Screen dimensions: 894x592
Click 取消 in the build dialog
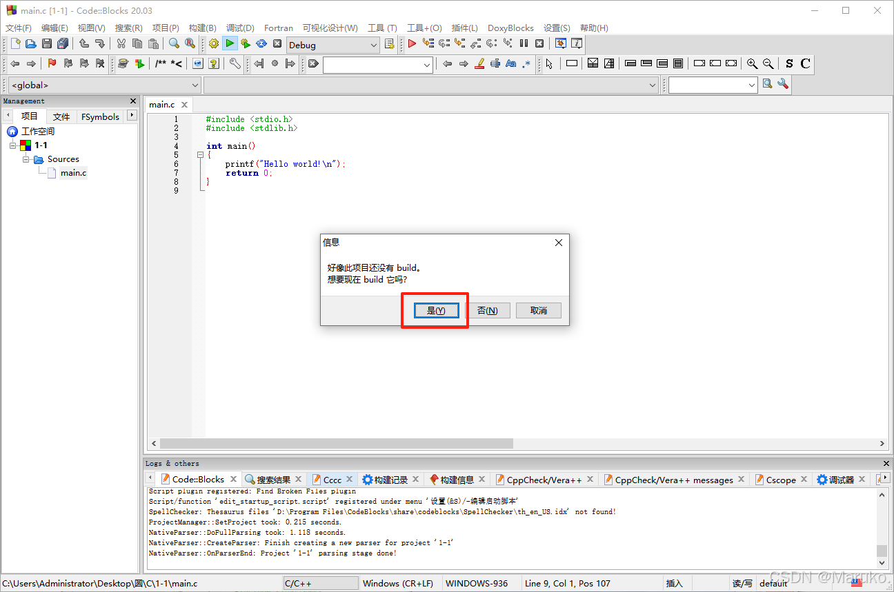click(x=539, y=310)
